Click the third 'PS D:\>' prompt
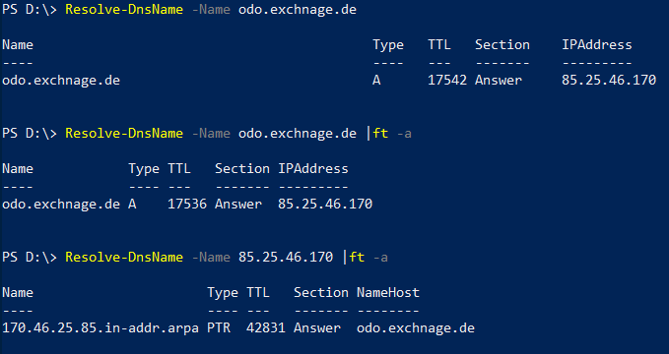Viewport: 669px width, 354px height. [x=29, y=258]
